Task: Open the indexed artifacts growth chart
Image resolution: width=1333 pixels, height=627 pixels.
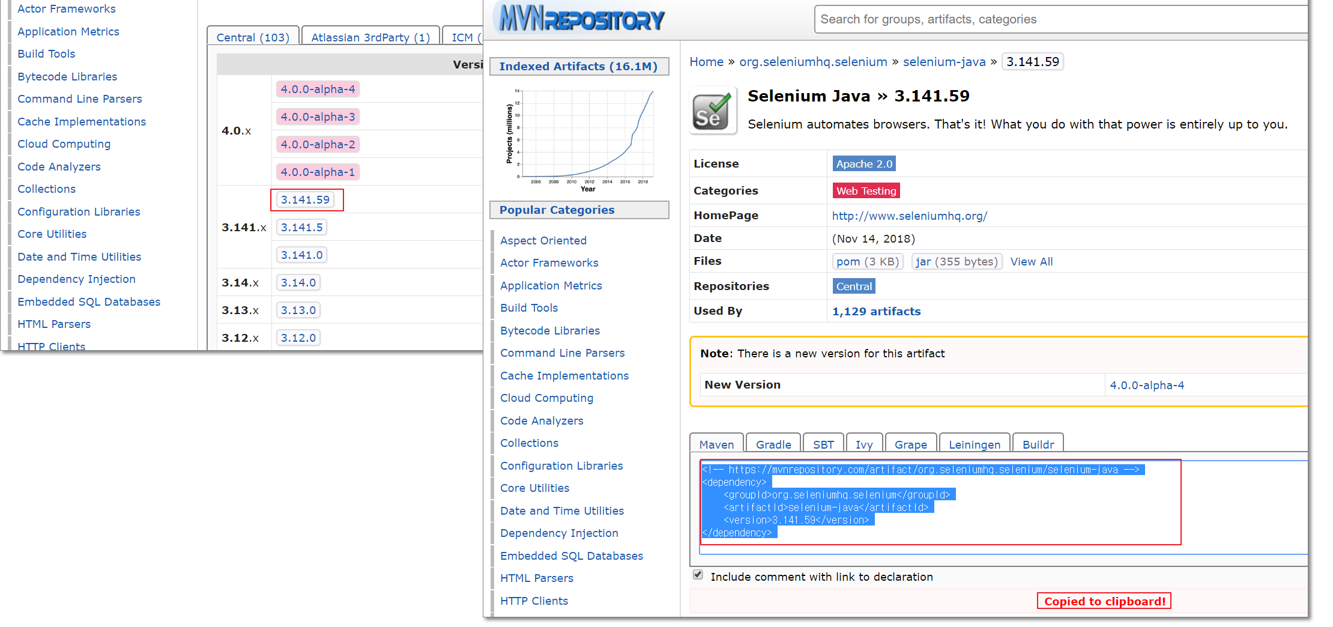Action: click(580, 140)
